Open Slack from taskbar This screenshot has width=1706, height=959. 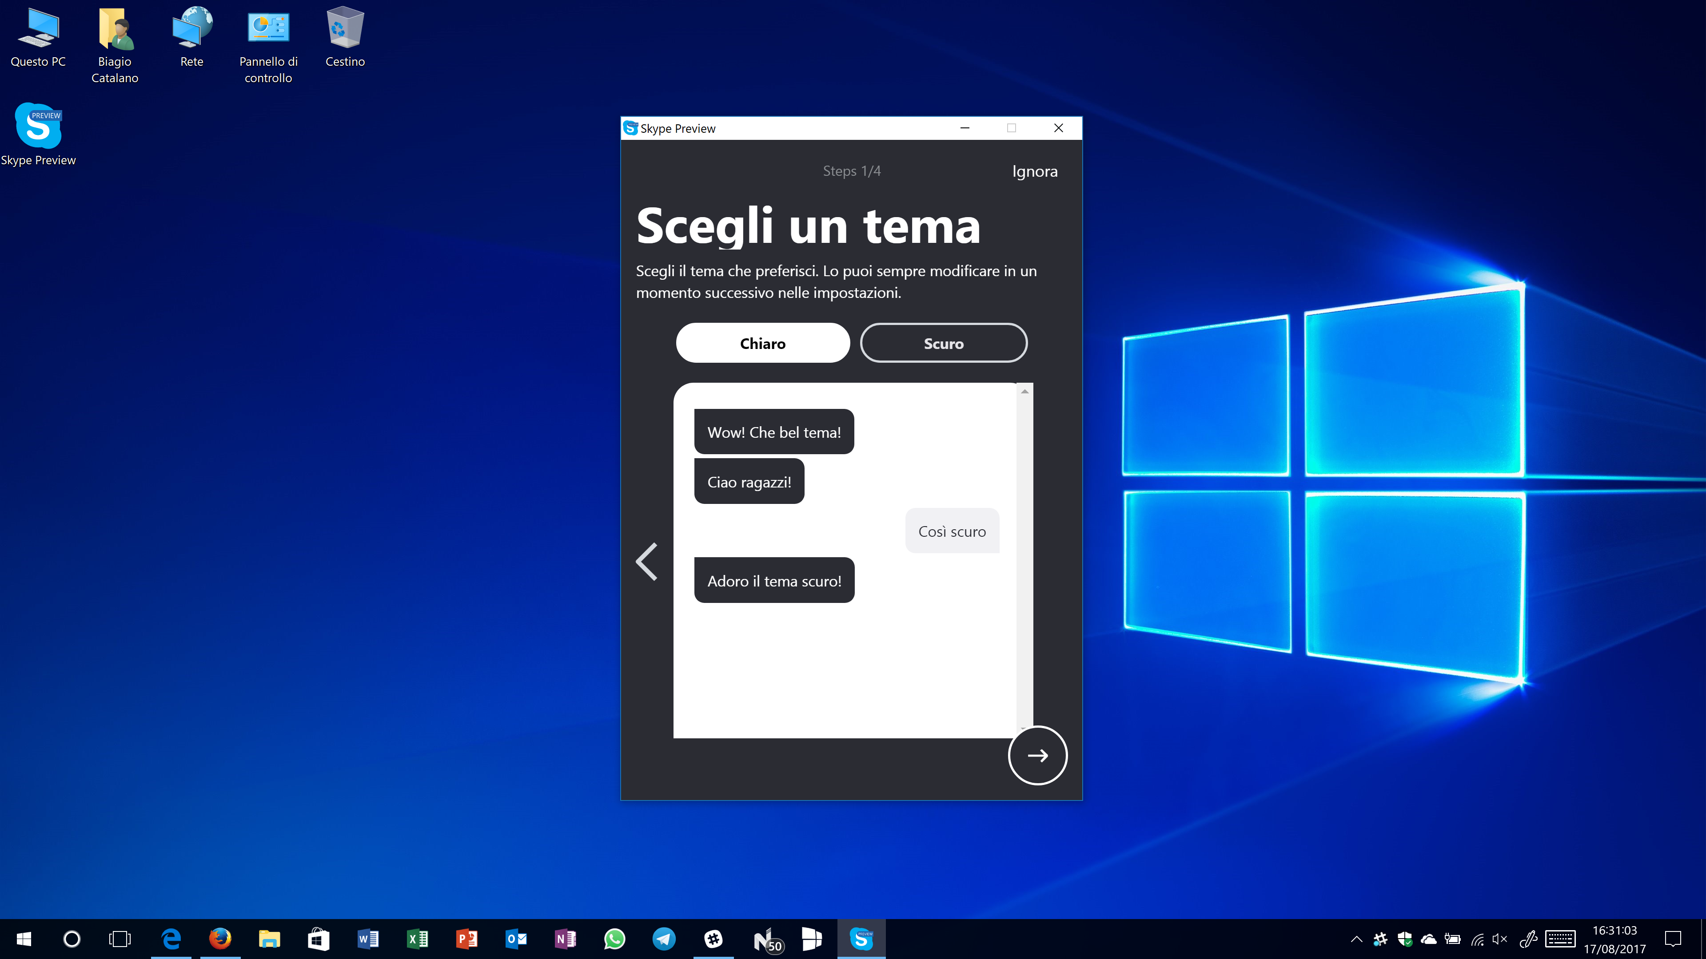coord(713,939)
